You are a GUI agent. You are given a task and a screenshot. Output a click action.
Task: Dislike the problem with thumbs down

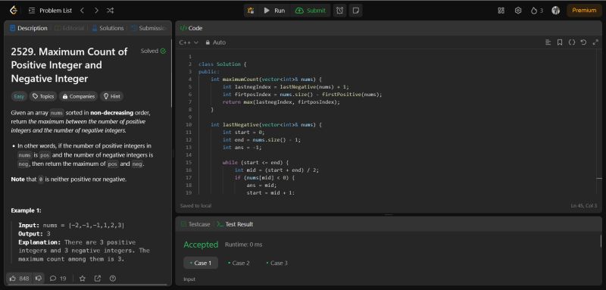[39, 279]
